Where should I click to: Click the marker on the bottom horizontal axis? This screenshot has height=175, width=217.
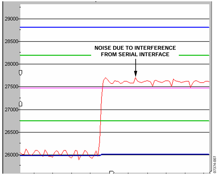pos(112,172)
